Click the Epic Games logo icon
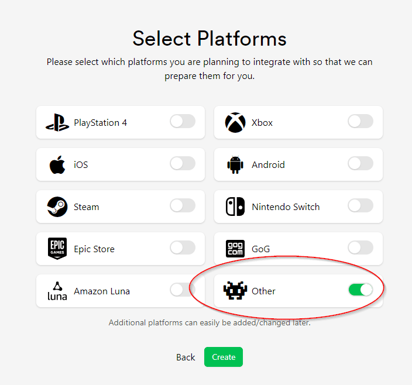Viewport: 412px width, 385px height. [57, 249]
